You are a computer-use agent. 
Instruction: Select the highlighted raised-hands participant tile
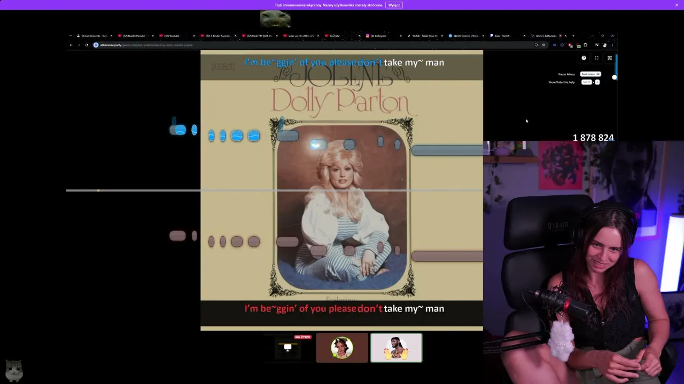click(x=397, y=348)
